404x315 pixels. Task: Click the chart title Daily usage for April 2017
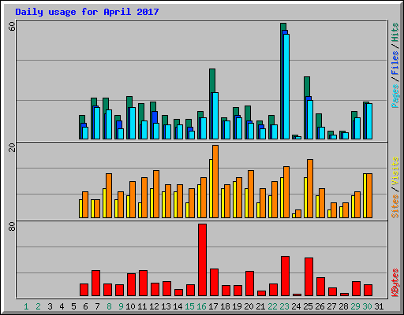point(87,12)
